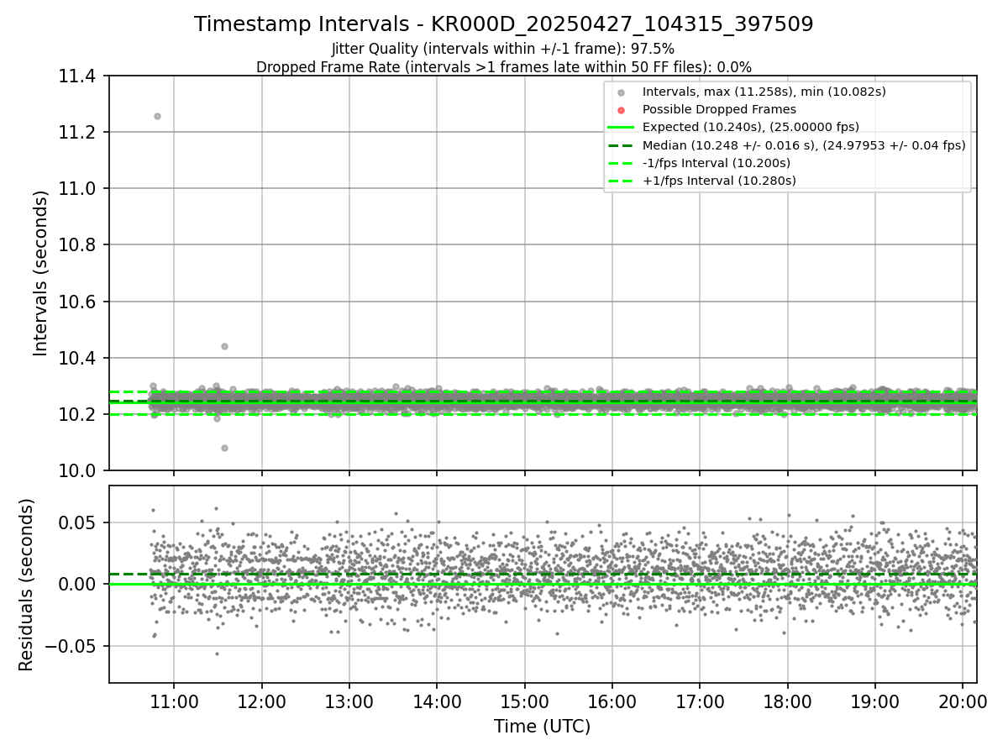Click the legend entry 'Intervals, max (11.258s), min (10.082s)'
Screen dimensions: 1008x756
click(764, 92)
